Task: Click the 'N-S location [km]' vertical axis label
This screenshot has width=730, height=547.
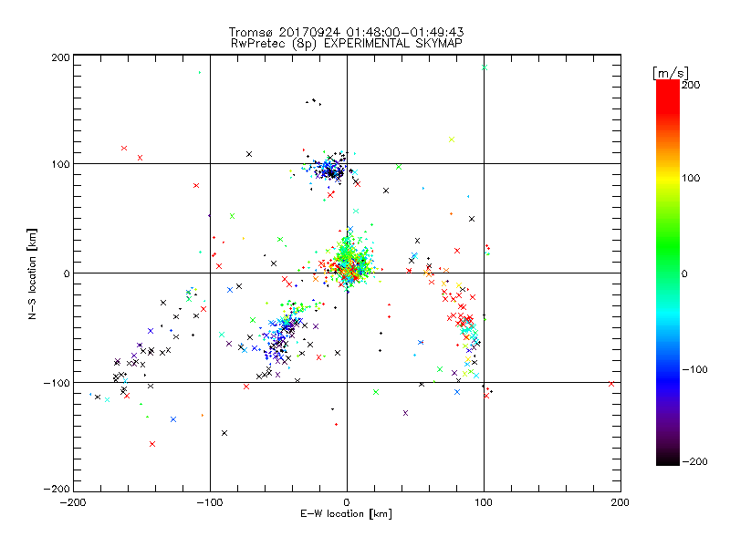Action: [32, 273]
